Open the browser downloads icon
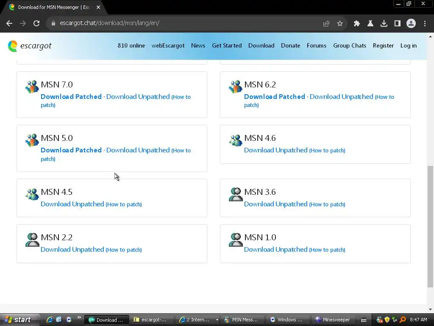 (384, 24)
